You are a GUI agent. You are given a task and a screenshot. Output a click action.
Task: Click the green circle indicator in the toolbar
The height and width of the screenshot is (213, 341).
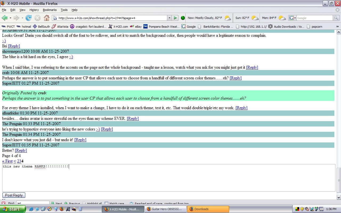click(x=183, y=18)
